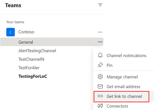Click the pin icon in the menu
This screenshot has width=154, height=110.
coord(100,65)
